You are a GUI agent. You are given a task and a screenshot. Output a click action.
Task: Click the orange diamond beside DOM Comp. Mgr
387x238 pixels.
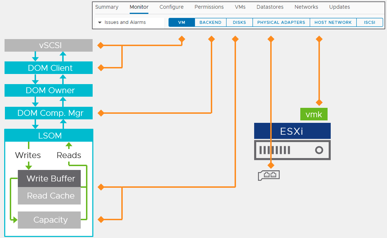click(x=101, y=113)
